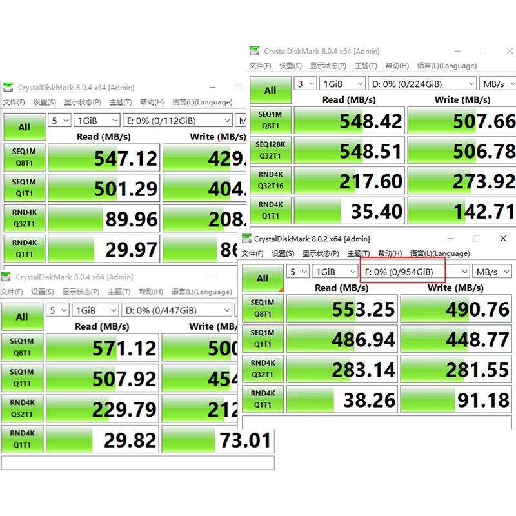Minimize the CrystalDiskMark 8.0.2 window

click(x=450, y=238)
